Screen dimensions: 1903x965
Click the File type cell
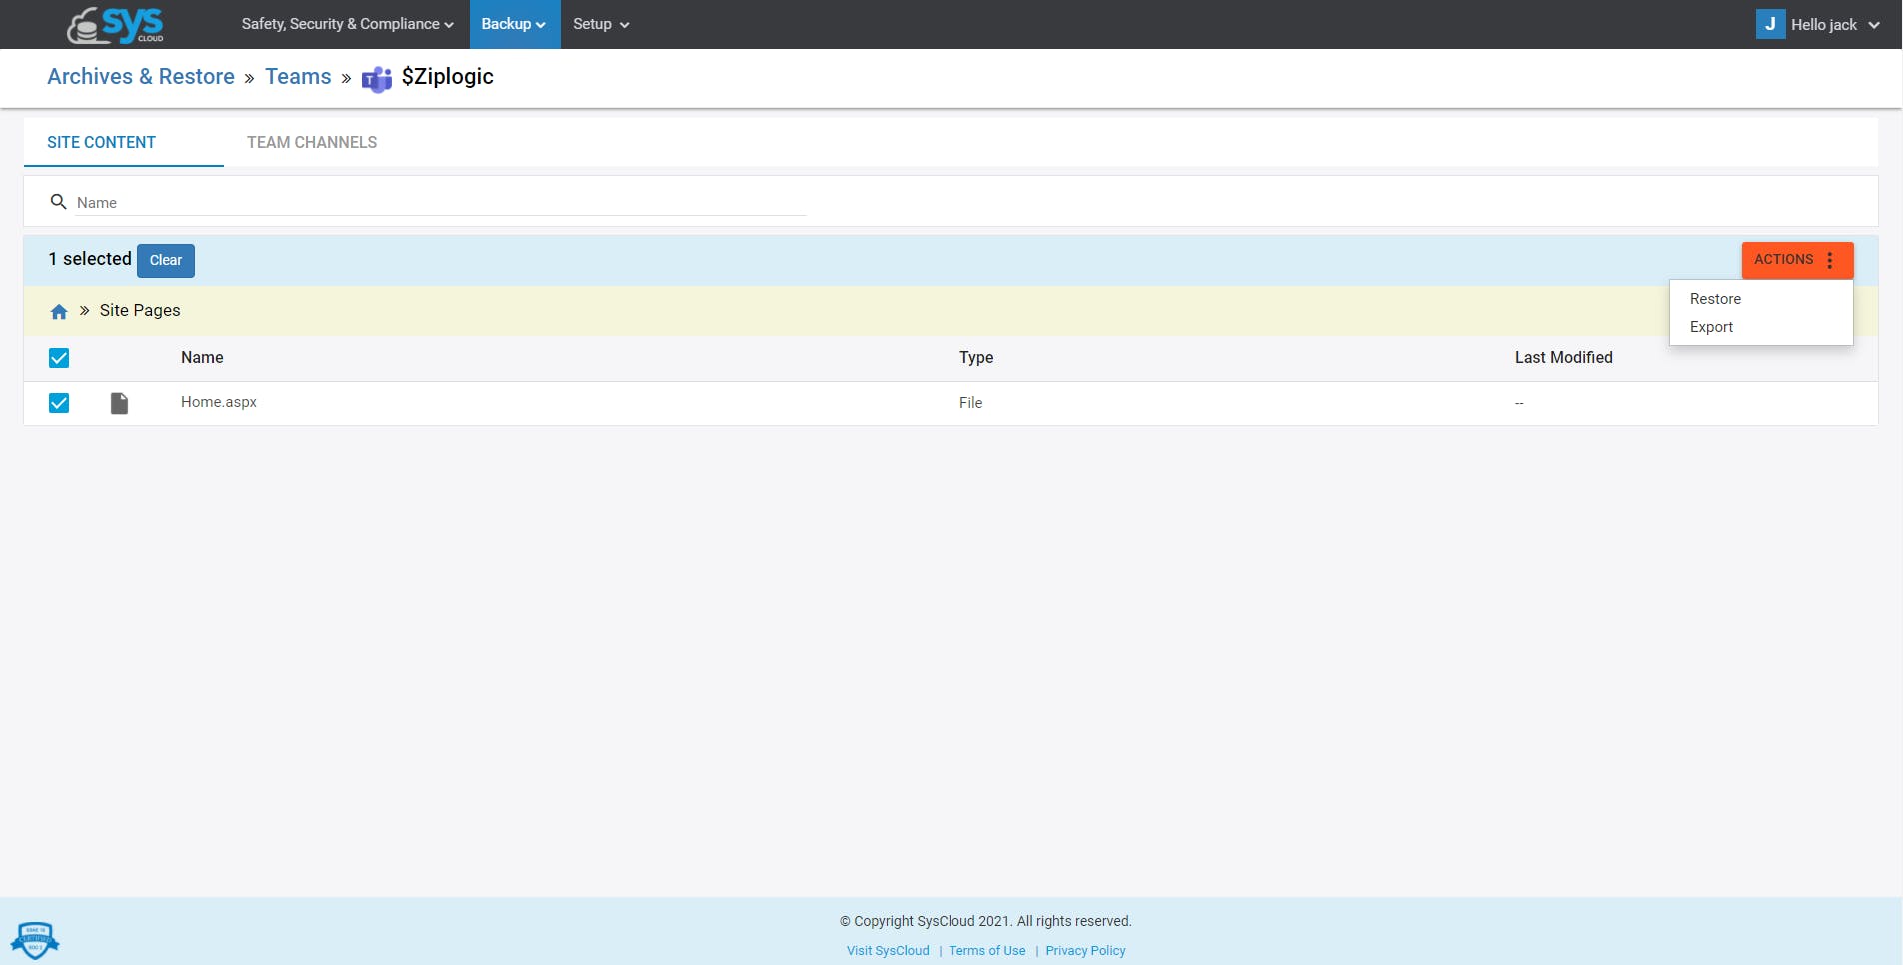[x=970, y=403]
